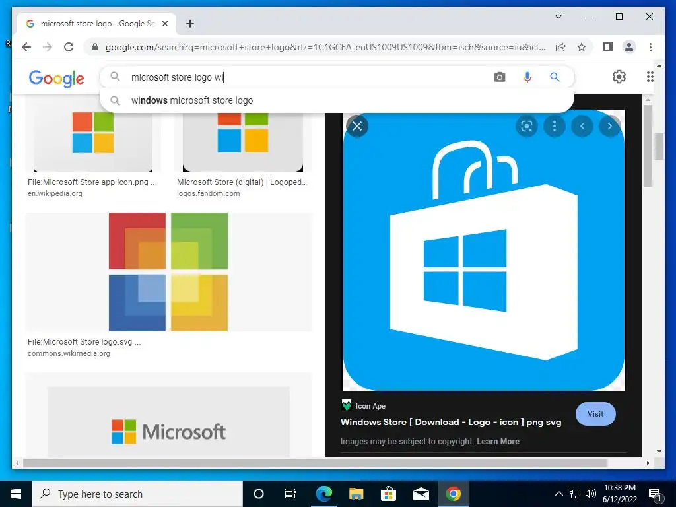
Task: Open Microsoft Store from taskbar
Action: coord(388,494)
